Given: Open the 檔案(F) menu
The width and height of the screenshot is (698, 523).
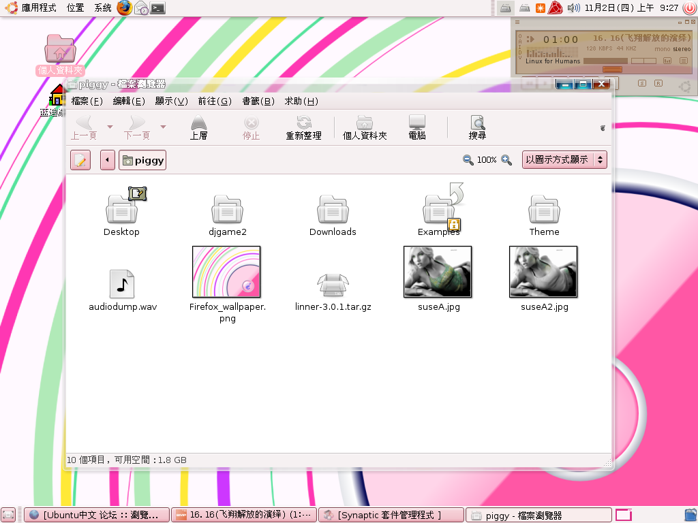Looking at the screenshot, I should (87, 101).
